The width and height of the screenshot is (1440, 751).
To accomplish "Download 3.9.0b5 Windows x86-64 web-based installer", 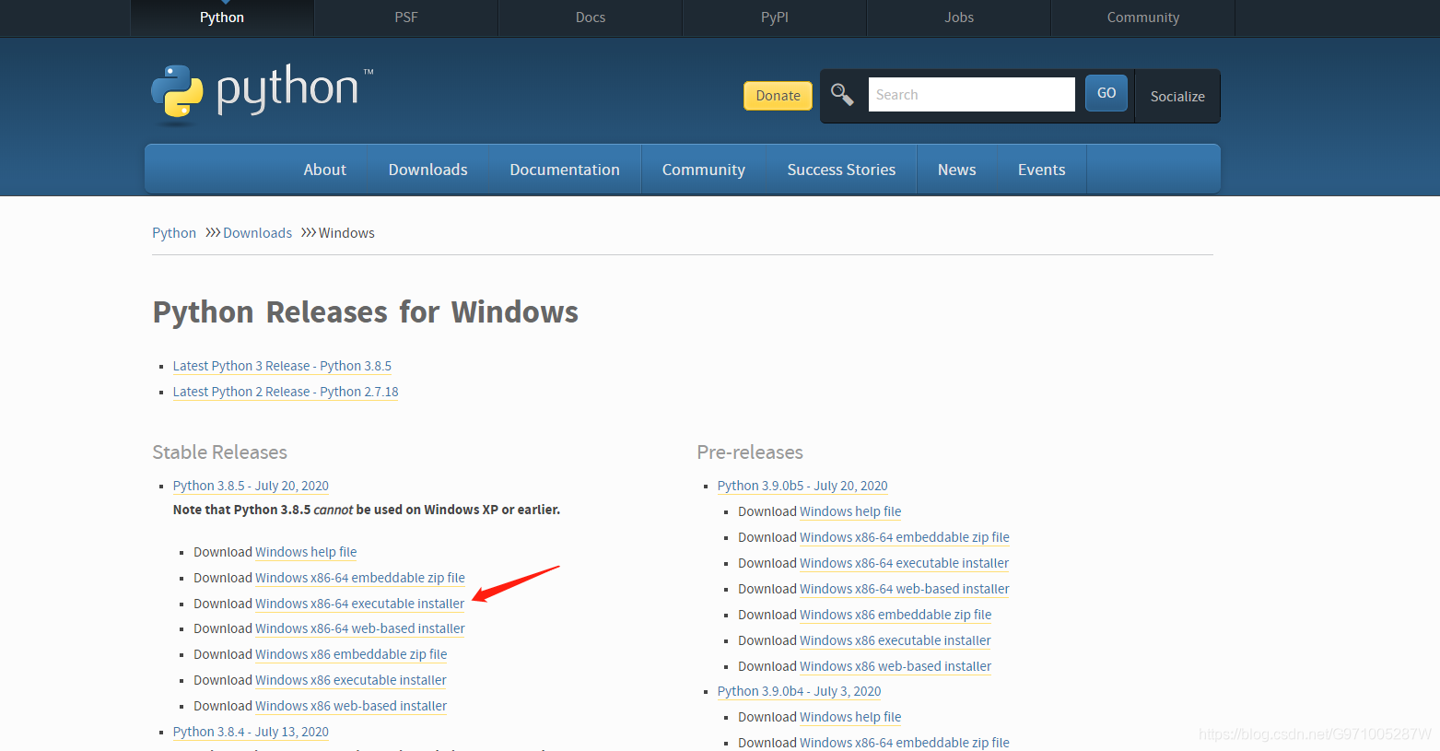I will [905, 589].
